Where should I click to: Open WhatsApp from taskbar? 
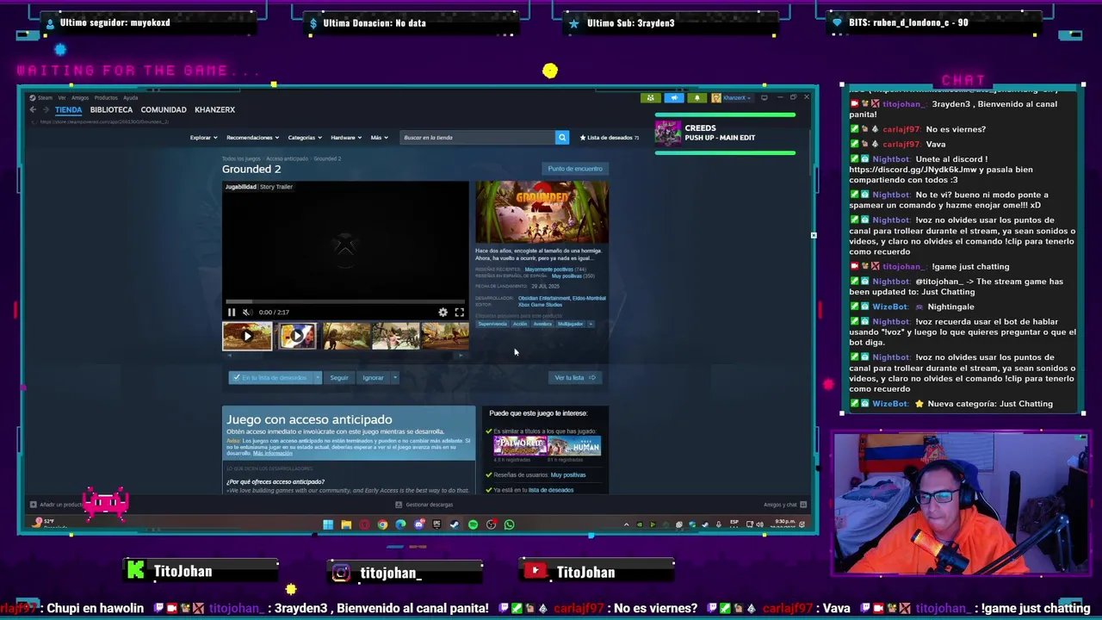(x=509, y=524)
